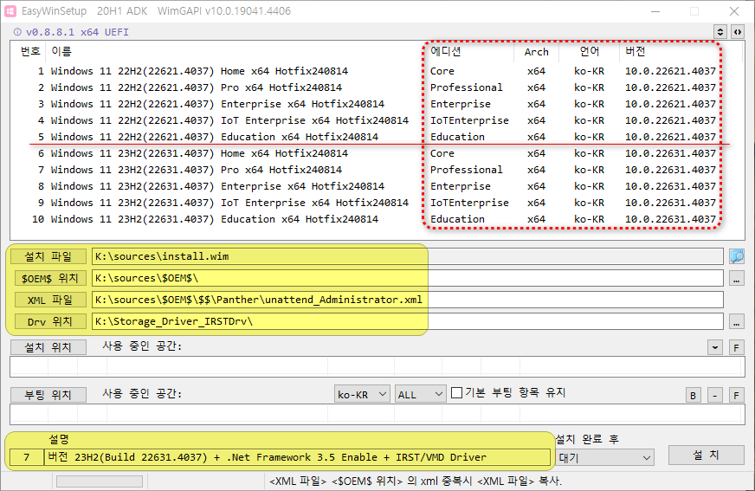Click the $OEM$ 위치 button
755x491 pixels.
[50, 278]
